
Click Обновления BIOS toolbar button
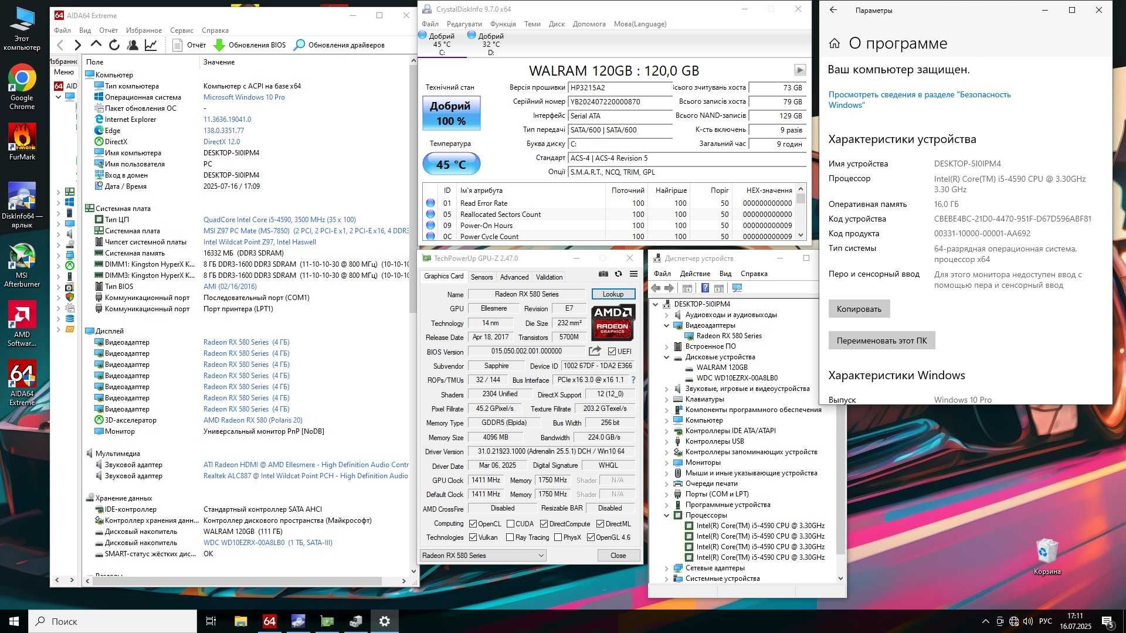(249, 45)
